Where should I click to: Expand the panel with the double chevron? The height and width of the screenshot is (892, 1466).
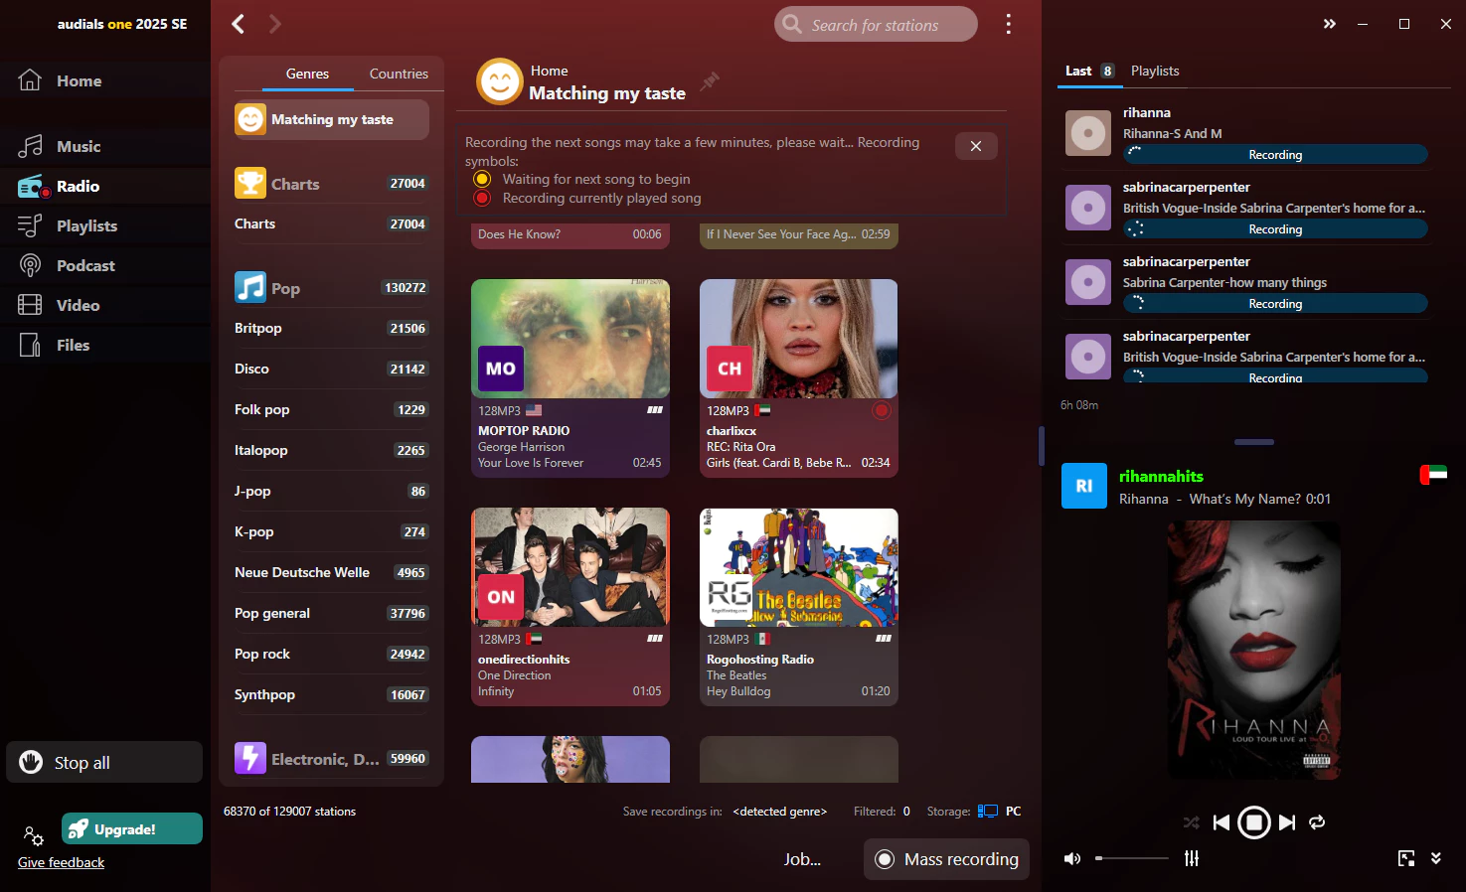pyautogui.click(x=1329, y=24)
